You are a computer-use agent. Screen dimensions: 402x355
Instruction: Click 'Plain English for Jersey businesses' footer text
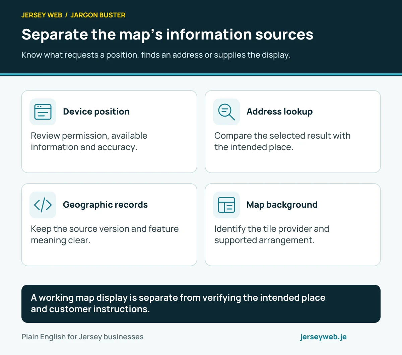click(82, 337)
